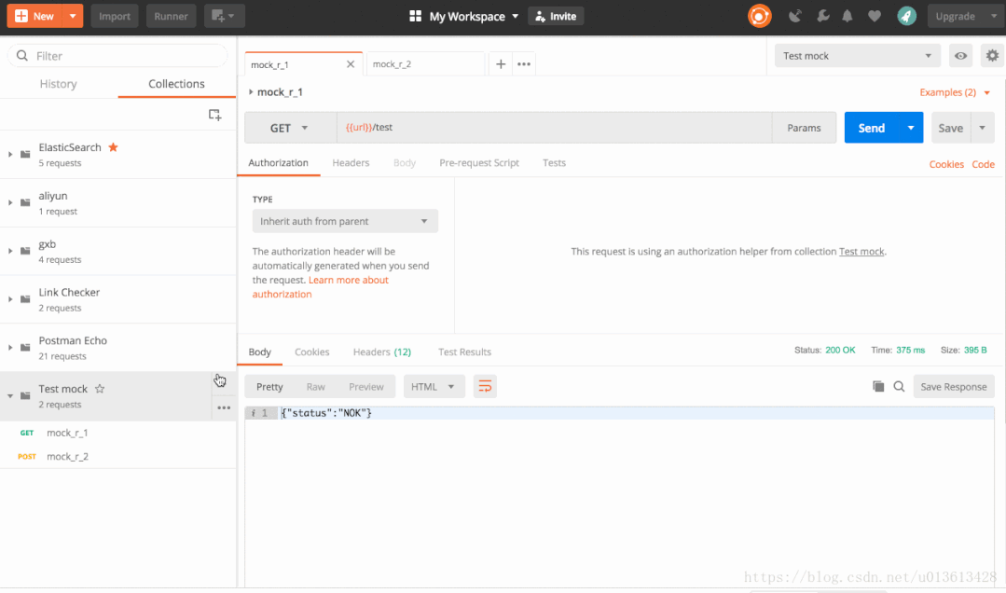The height and width of the screenshot is (593, 1006).
Task: Switch to the Collections tab
Action: point(176,84)
